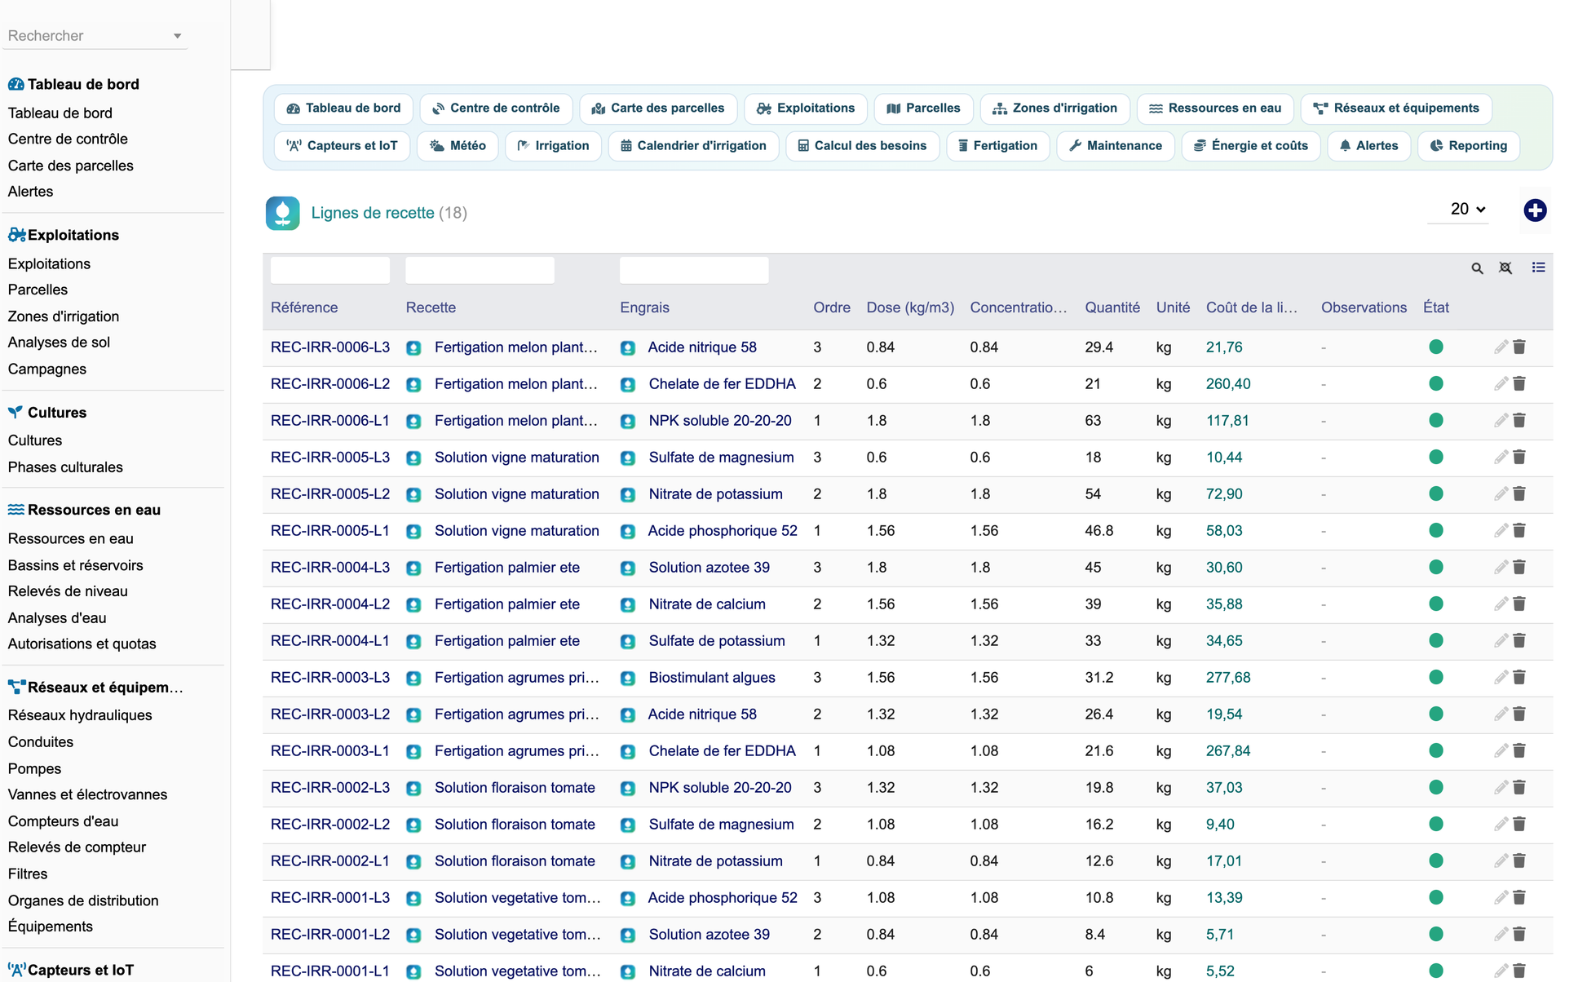Click Analyses de sol in sidebar

coord(59,343)
